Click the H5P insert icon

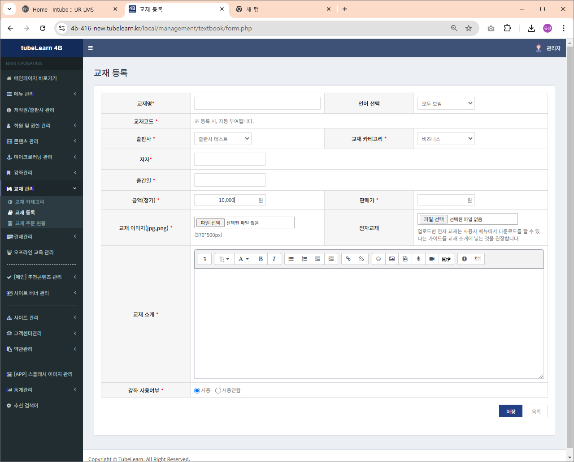point(446,259)
